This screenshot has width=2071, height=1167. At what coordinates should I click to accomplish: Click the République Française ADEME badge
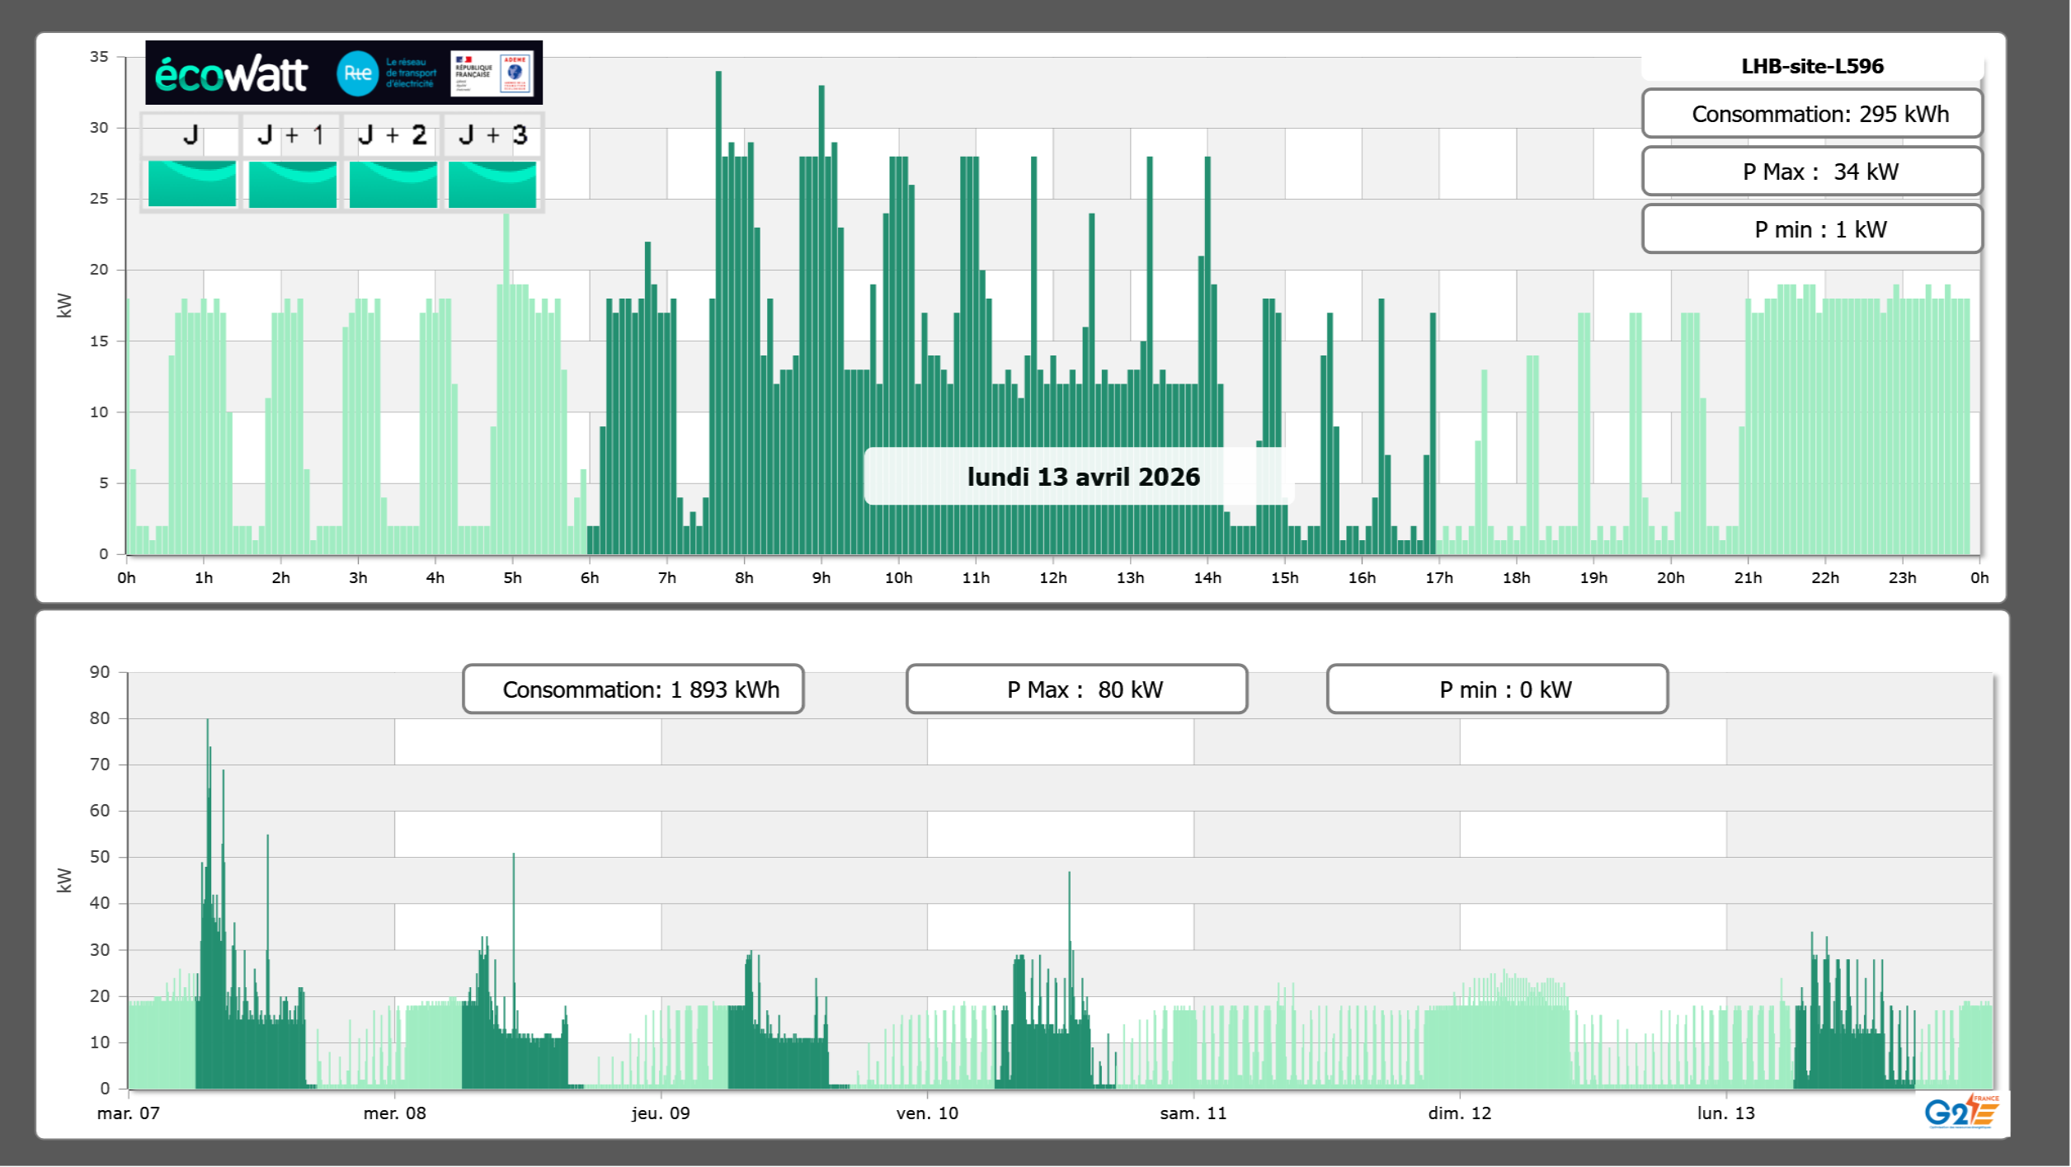point(492,73)
